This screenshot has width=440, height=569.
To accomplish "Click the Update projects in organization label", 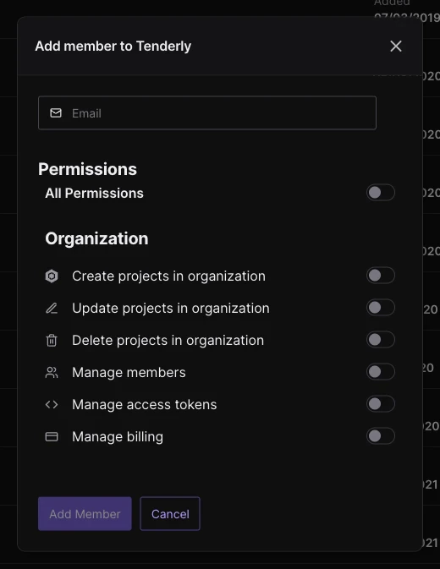I will point(171,309).
